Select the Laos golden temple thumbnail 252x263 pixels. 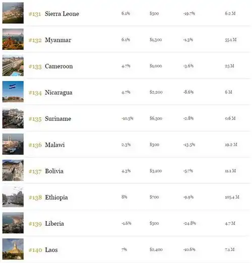coord(13,249)
